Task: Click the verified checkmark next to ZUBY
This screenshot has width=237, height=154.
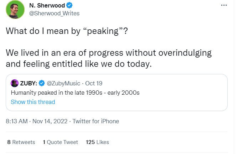Action: 42,83
